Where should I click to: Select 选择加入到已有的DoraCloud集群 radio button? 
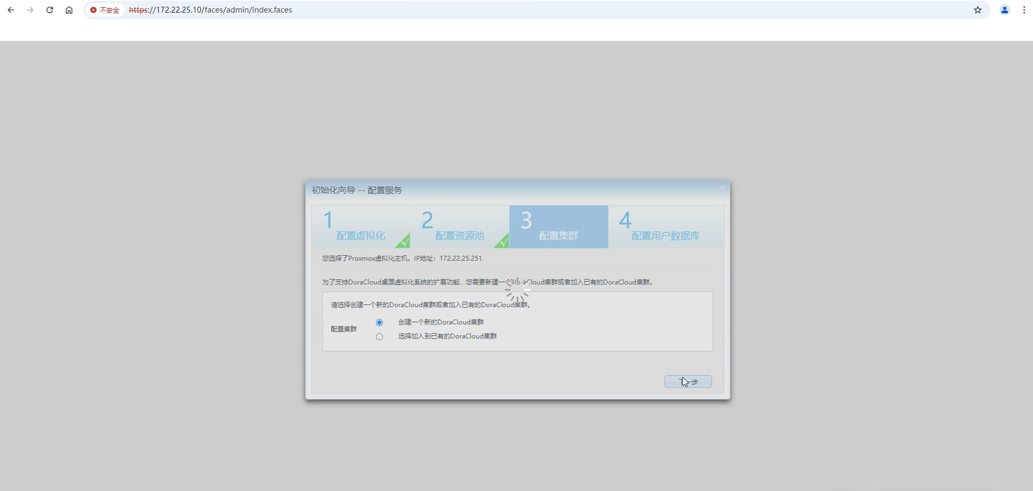point(380,337)
